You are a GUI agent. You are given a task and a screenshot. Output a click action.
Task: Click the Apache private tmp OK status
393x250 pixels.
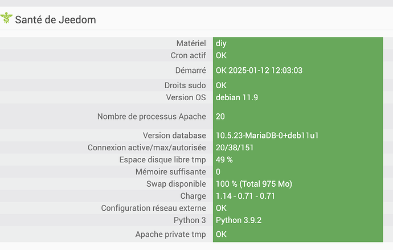coord(221,234)
